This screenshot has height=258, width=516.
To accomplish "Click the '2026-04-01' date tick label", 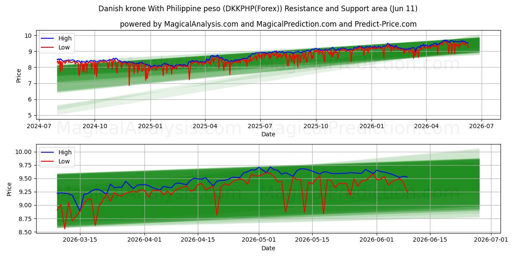I will (144, 240).
